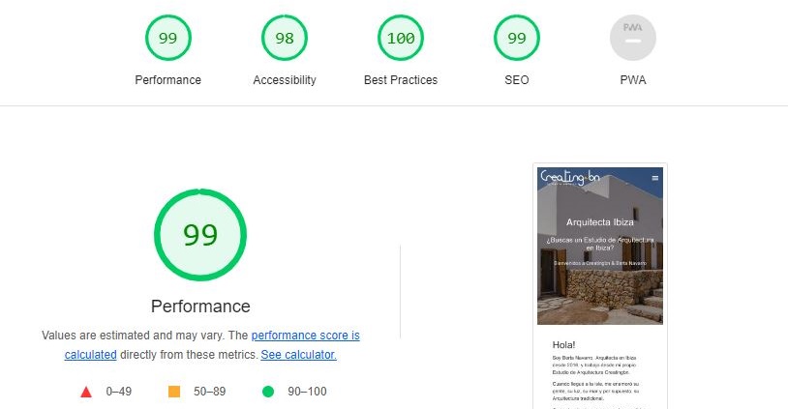Image resolution: width=788 pixels, height=409 pixels.
Task: Open the "See calculator." link
Action: (x=298, y=355)
